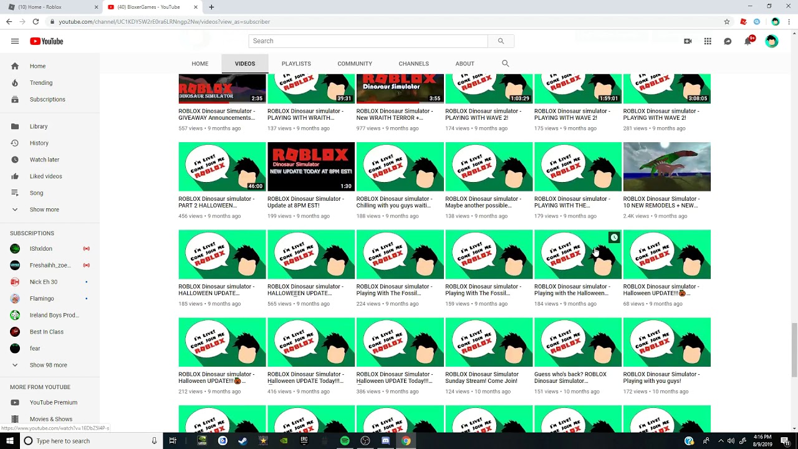Switch to the HOME channel tab

[x=200, y=64]
